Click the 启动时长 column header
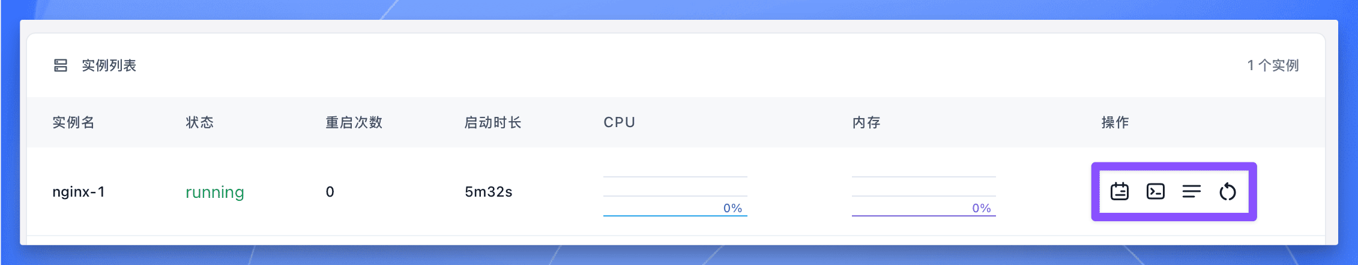Screen dimensions: 1358x265 tap(493, 122)
